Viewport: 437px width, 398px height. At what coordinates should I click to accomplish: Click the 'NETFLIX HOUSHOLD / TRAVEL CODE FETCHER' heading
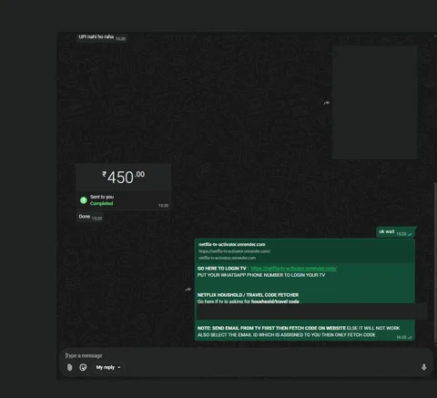(248, 295)
